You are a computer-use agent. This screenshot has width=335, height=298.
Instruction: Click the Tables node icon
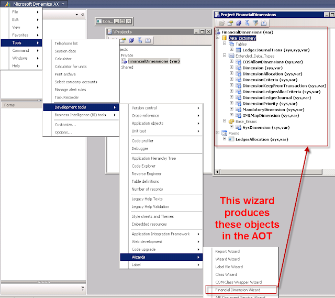coord(231,44)
